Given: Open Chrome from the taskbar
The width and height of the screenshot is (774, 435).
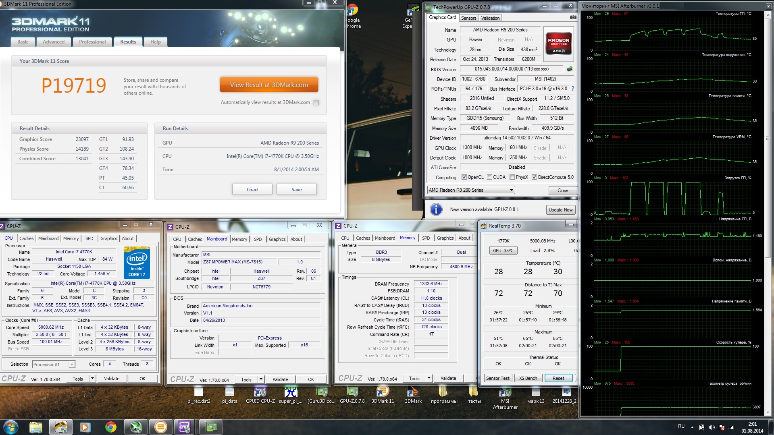Looking at the screenshot, I should click(x=110, y=427).
